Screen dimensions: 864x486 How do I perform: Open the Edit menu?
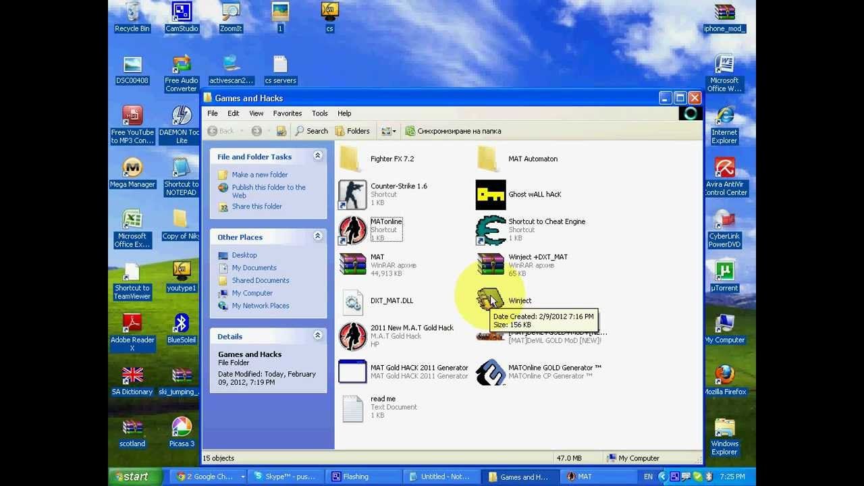pos(234,113)
